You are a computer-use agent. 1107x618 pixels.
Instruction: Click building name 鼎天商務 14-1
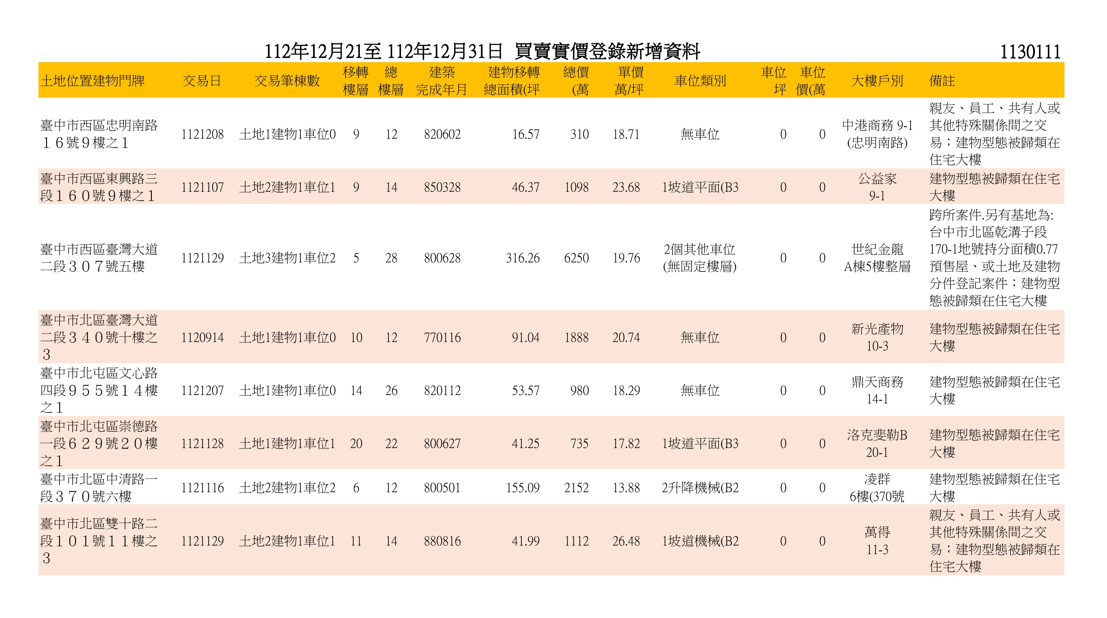click(877, 390)
